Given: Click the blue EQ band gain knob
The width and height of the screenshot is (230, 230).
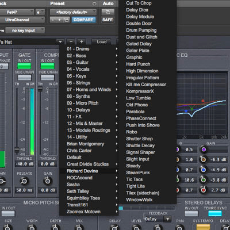Looking at the screenshot, I should 204,170.
